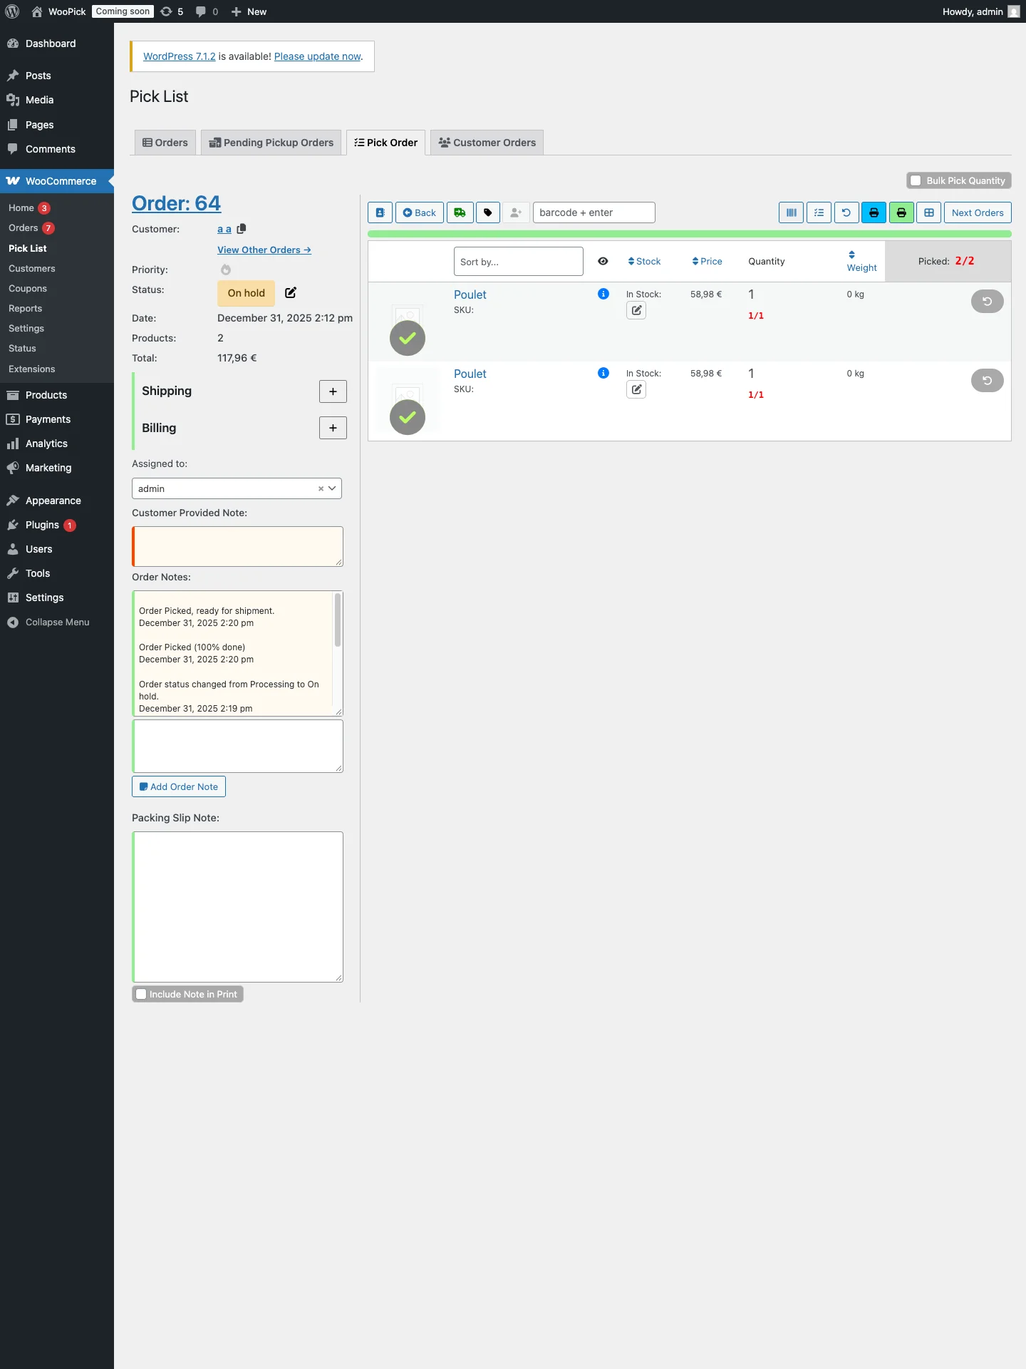Open the Pending Pickup Orders tab
Screen dimensions: 1026x1369
[x=271, y=143]
